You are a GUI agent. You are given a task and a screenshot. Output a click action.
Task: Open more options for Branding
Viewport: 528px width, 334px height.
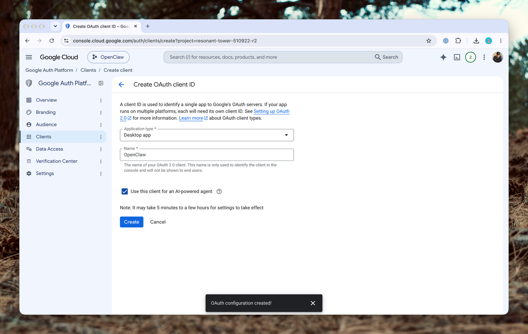[101, 113]
